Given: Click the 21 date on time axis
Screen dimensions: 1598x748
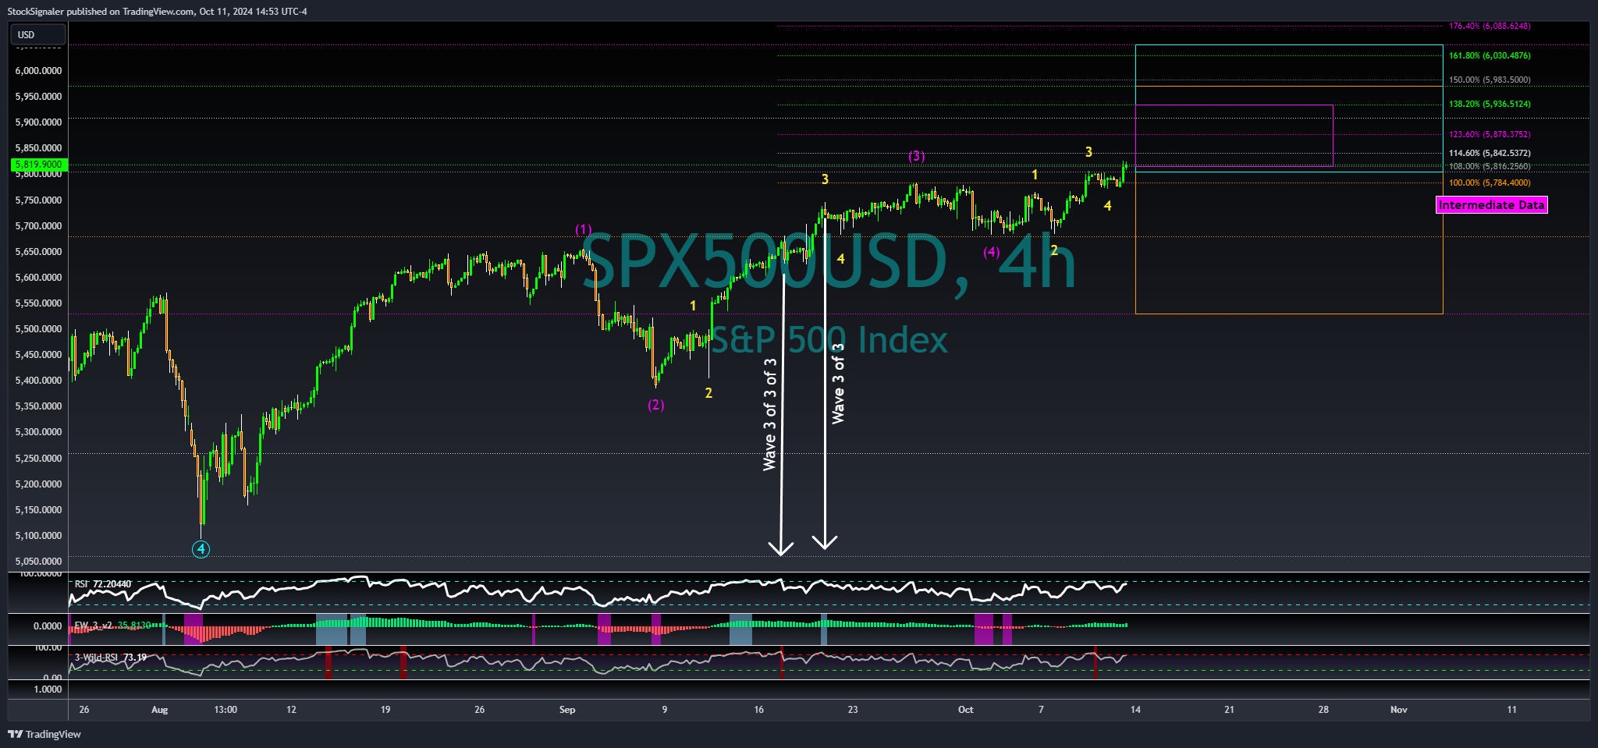Looking at the screenshot, I should 1229,710.
